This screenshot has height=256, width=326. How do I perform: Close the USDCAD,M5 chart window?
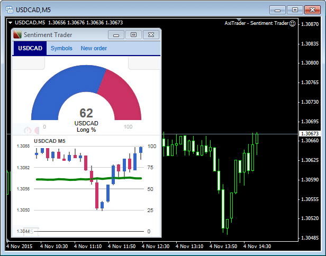point(312,10)
